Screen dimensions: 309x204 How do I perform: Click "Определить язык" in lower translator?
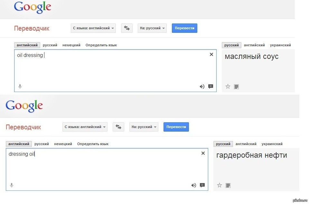tap(93, 144)
